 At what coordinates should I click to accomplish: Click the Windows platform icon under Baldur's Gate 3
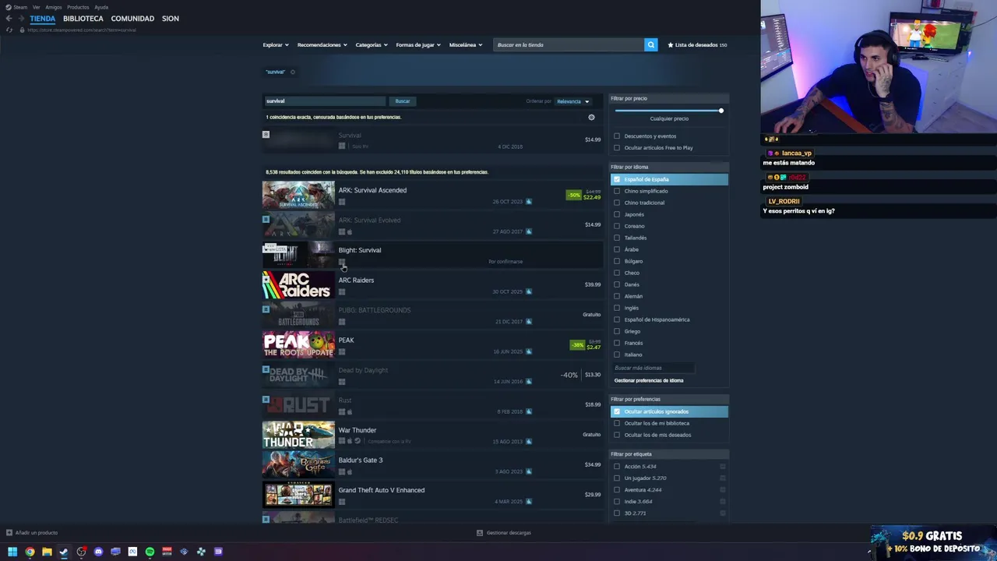pos(341,471)
